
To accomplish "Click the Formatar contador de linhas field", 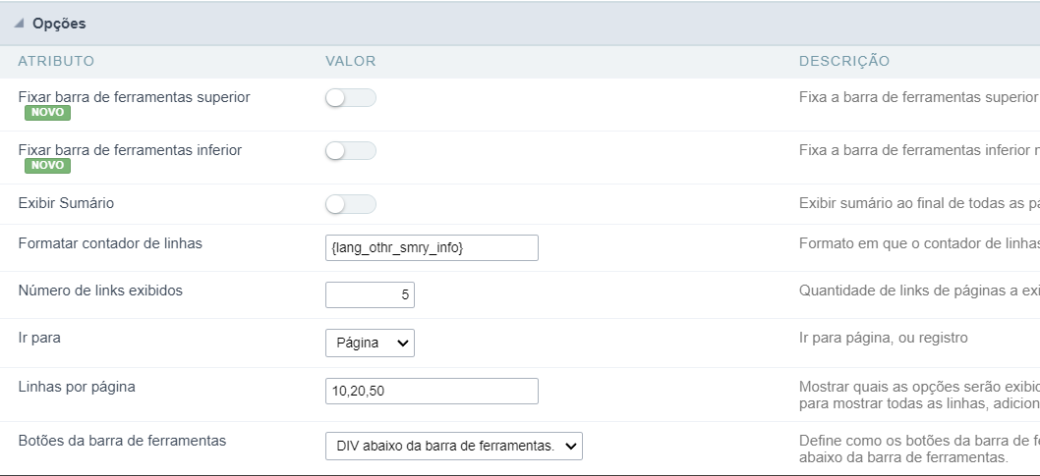I will (x=432, y=248).
